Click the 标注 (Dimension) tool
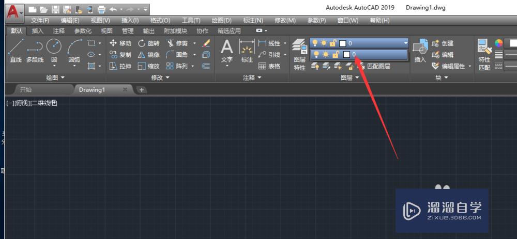The width and height of the screenshot is (517, 239). click(x=247, y=51)
